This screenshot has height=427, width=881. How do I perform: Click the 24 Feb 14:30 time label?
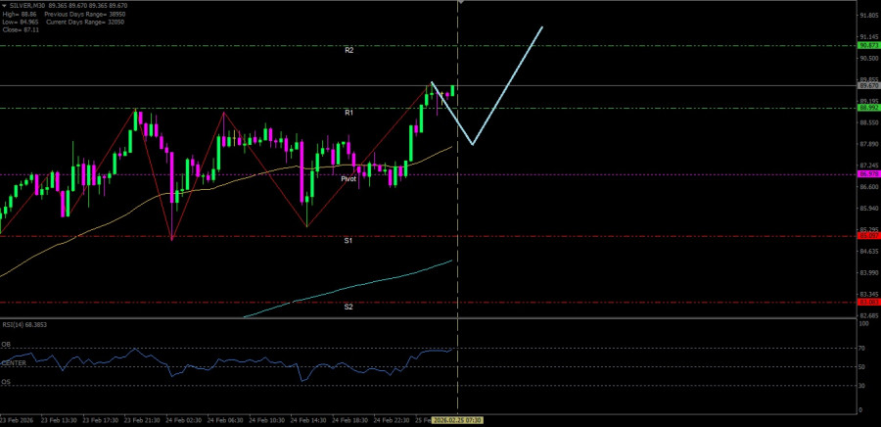click(306, 420)
